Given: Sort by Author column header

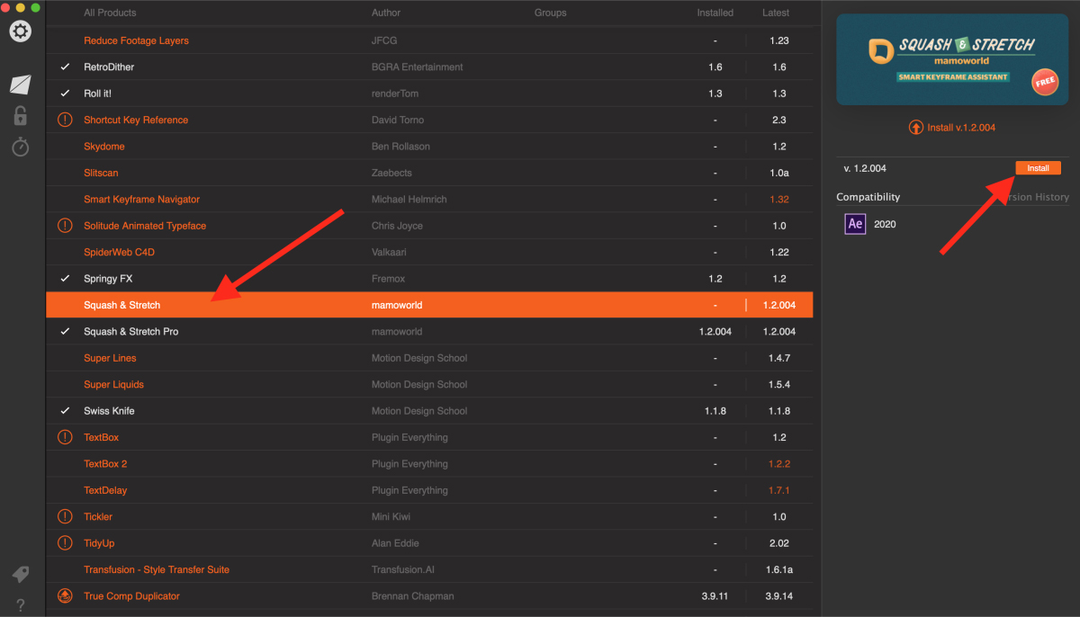Looking at the screenshot, I should [x=386, y=13].
